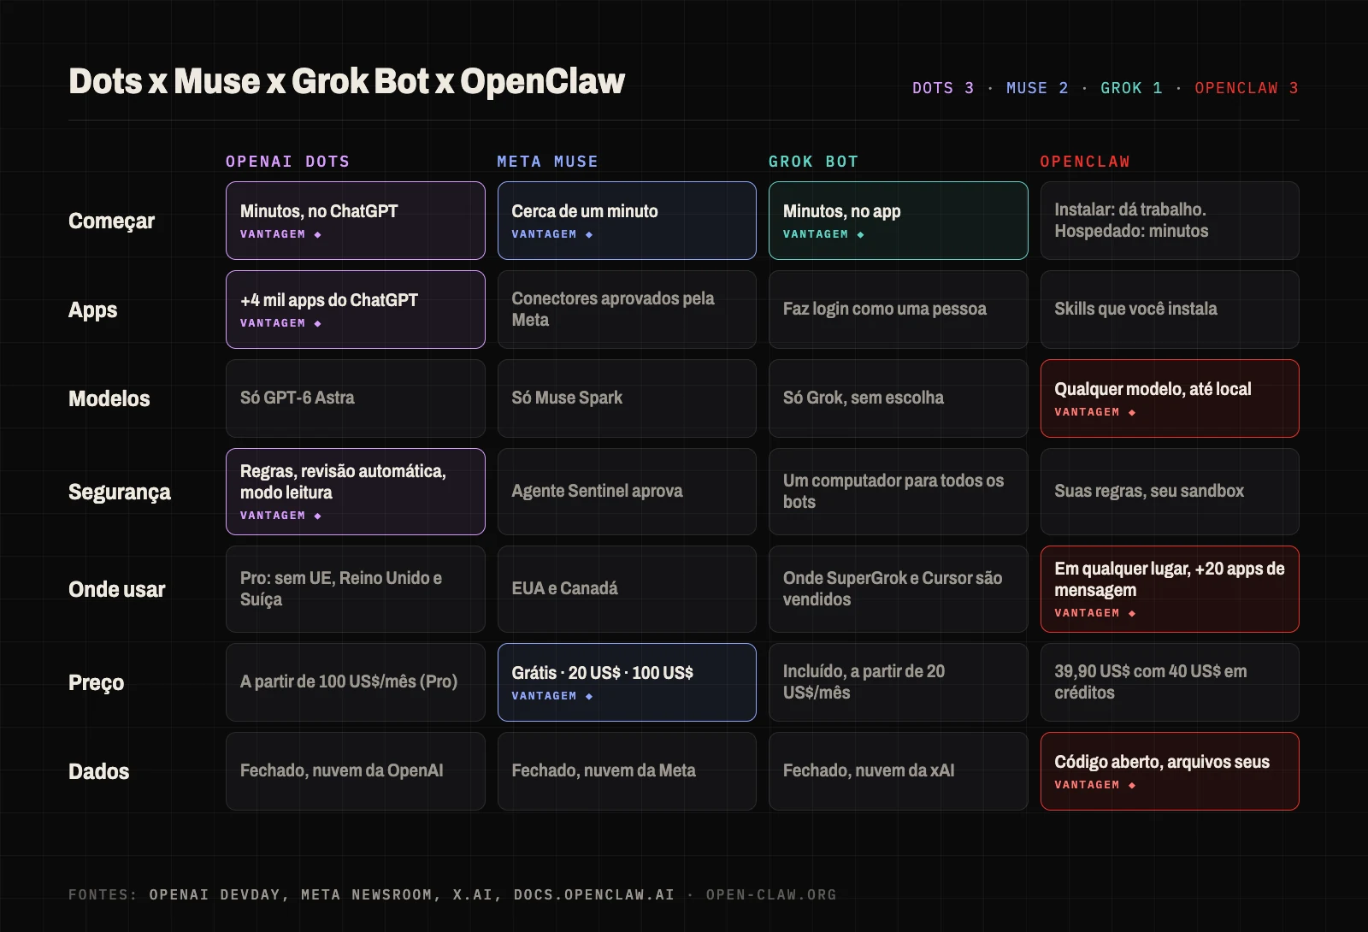The width and height of the screenshot is (1368, 932).
Task: Click the Modelos row label
Action: pos(109,398)
